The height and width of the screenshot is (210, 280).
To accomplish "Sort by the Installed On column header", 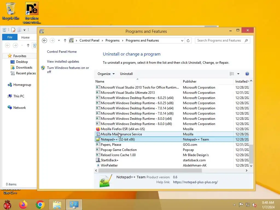I will point(241,81).
